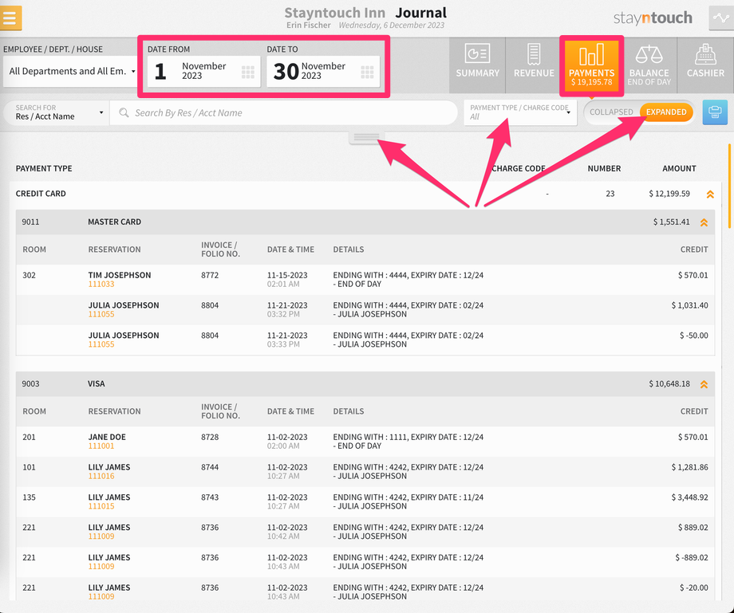The width and height of the screenshot is (734, 613).
Task: Click the AMOUNT column header
Action: point(679,168)
